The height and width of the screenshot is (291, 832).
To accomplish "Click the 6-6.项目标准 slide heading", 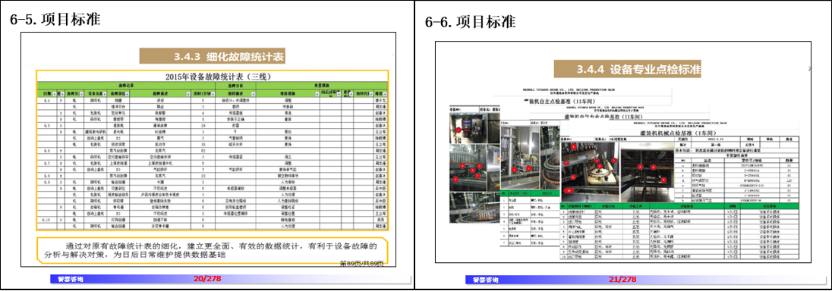I will (471, 22).
